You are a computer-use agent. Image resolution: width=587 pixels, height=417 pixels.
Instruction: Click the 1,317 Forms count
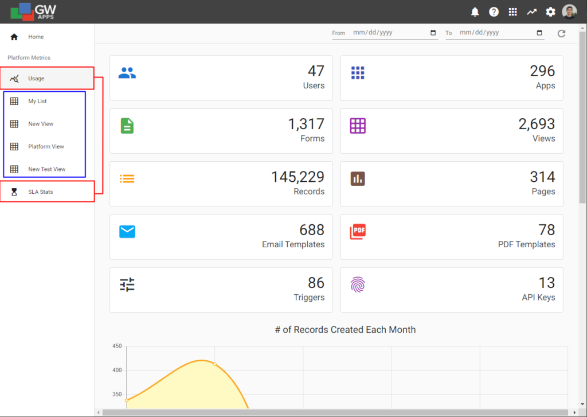(x=306, y=124)
